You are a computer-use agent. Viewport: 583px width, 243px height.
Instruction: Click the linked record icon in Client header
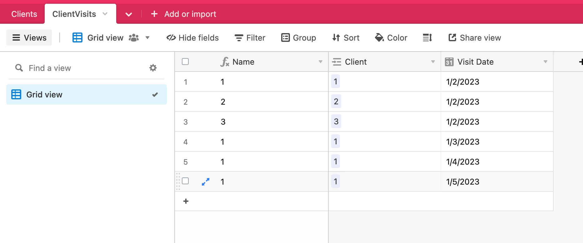point(336,62)
